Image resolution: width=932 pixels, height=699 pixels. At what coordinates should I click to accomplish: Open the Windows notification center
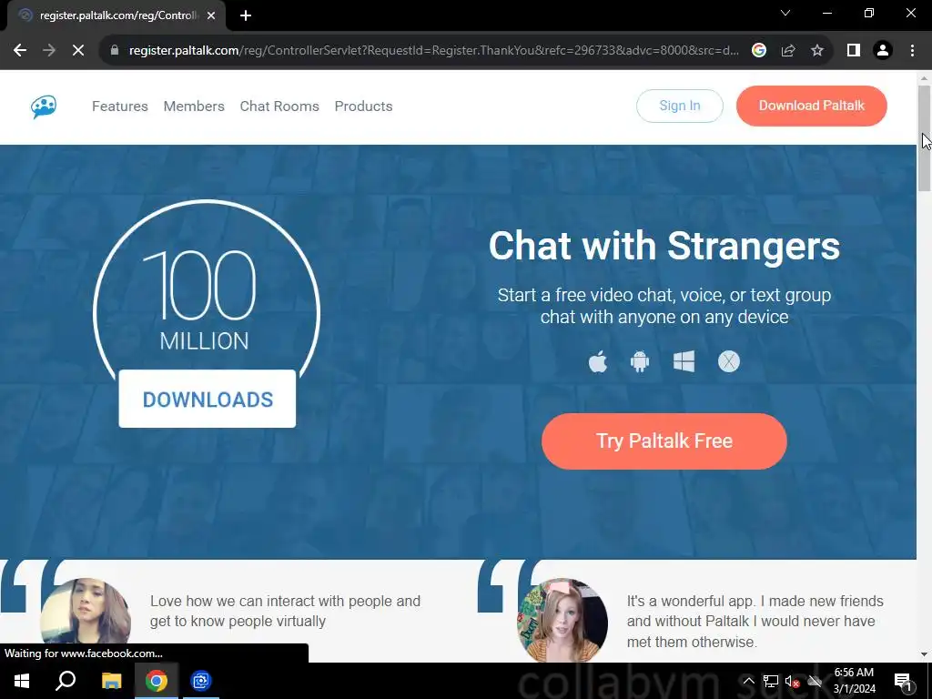(903, 681)
